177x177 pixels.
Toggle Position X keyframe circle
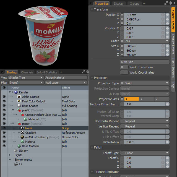click(x=122, y=15)
